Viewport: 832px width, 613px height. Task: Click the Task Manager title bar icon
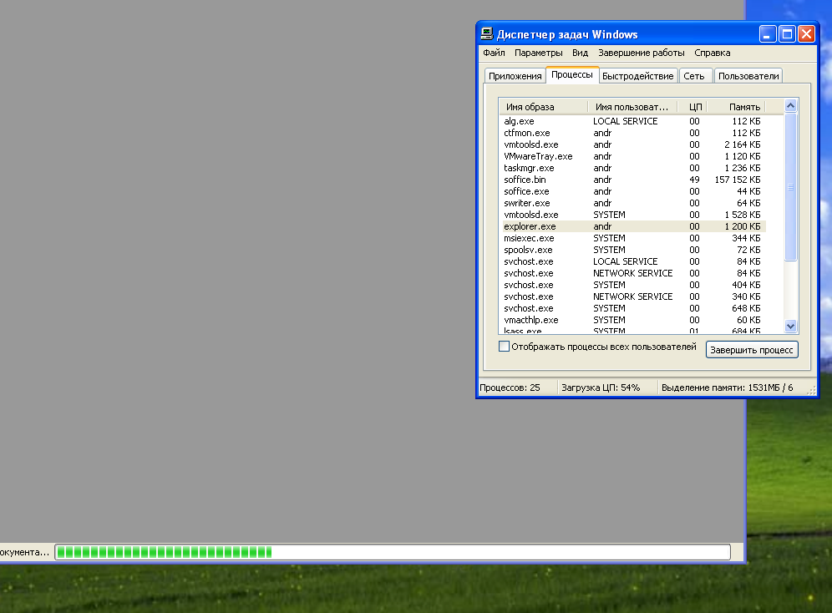click(x=486, y=34)
